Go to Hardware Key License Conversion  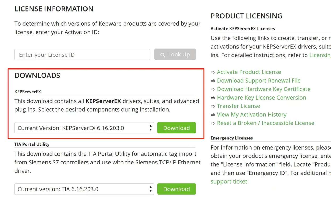pos(262,98)
